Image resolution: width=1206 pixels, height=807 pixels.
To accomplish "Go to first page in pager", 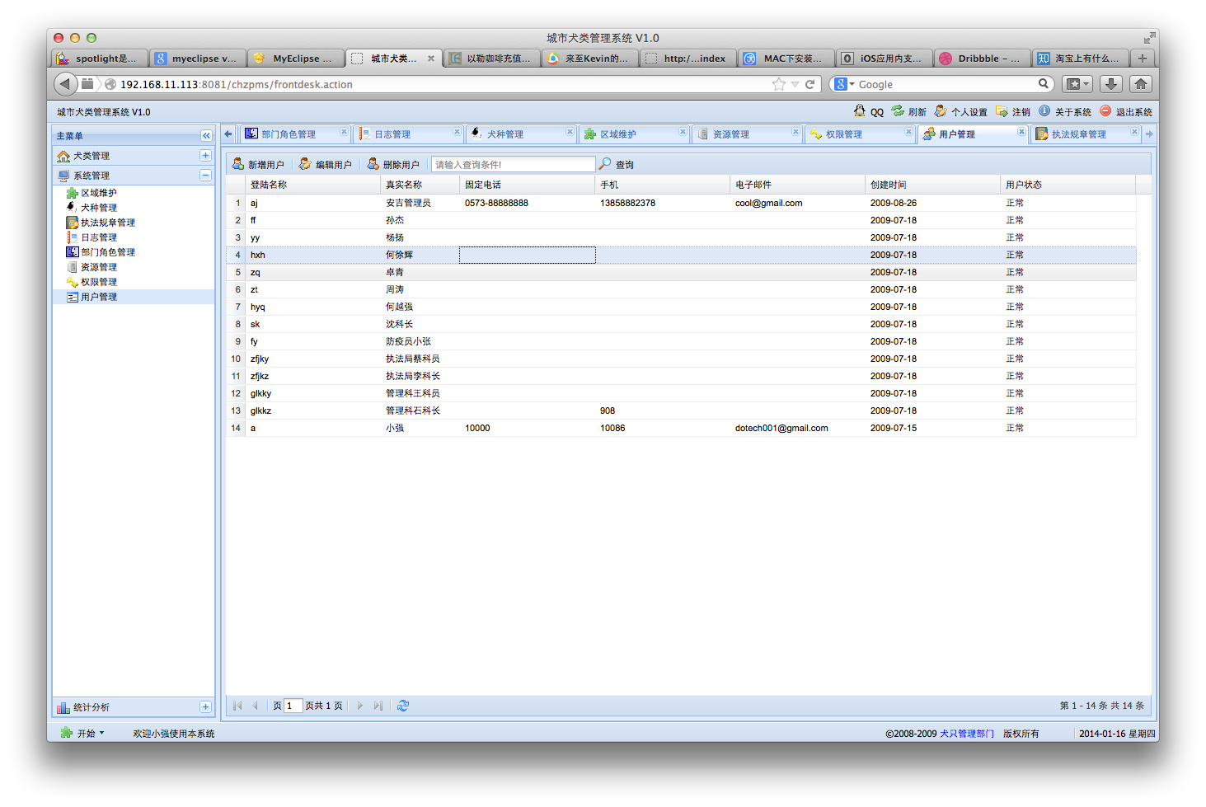I will [x=237, y=706].
